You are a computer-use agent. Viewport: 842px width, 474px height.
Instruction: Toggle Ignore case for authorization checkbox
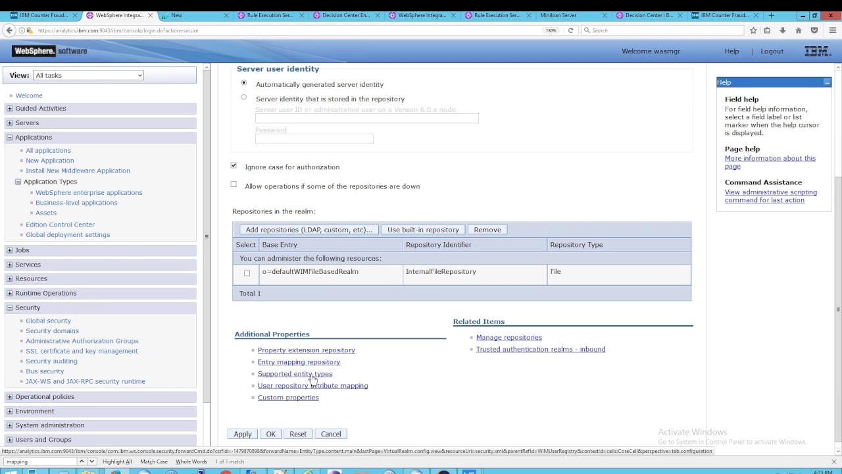234,166
